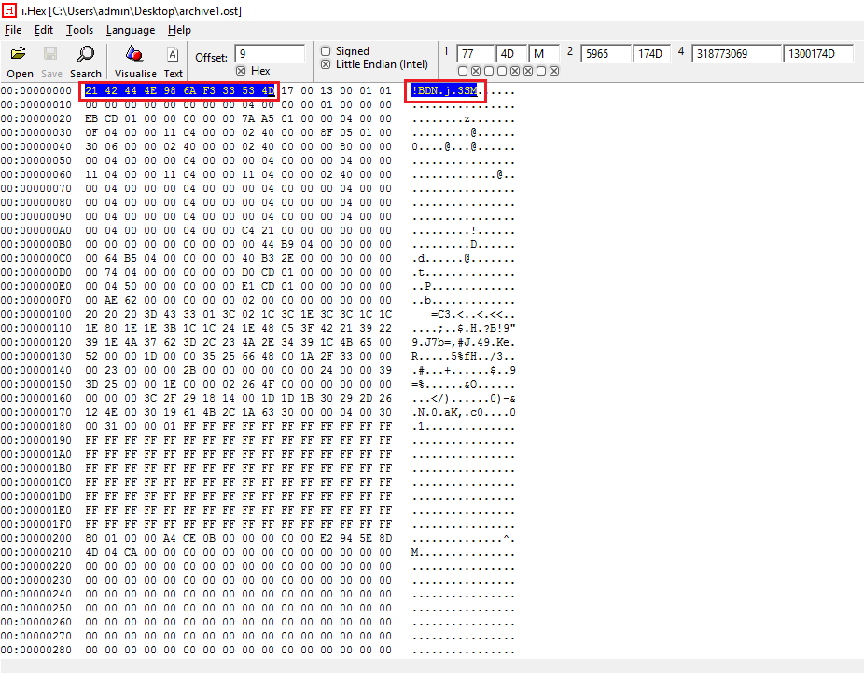This screenshot has width=864, height=673.
Task: Click the Offset input field
Action: [x=270, y=53]
